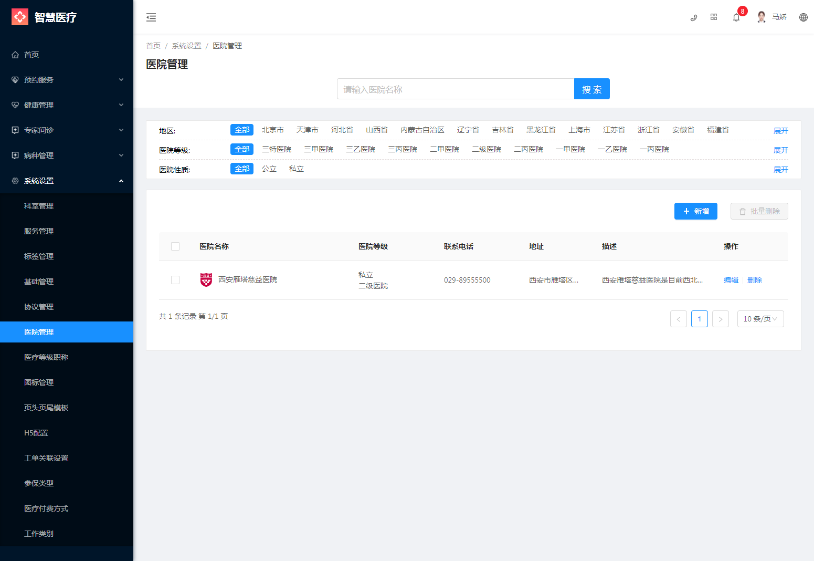
Task: Open the 10 条/页 page size dropdown
Action: (760, 319)
